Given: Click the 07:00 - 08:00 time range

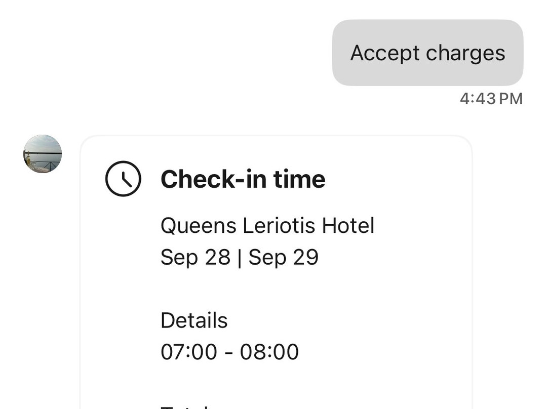Looking at the screenshot, I should coord(230,351).
